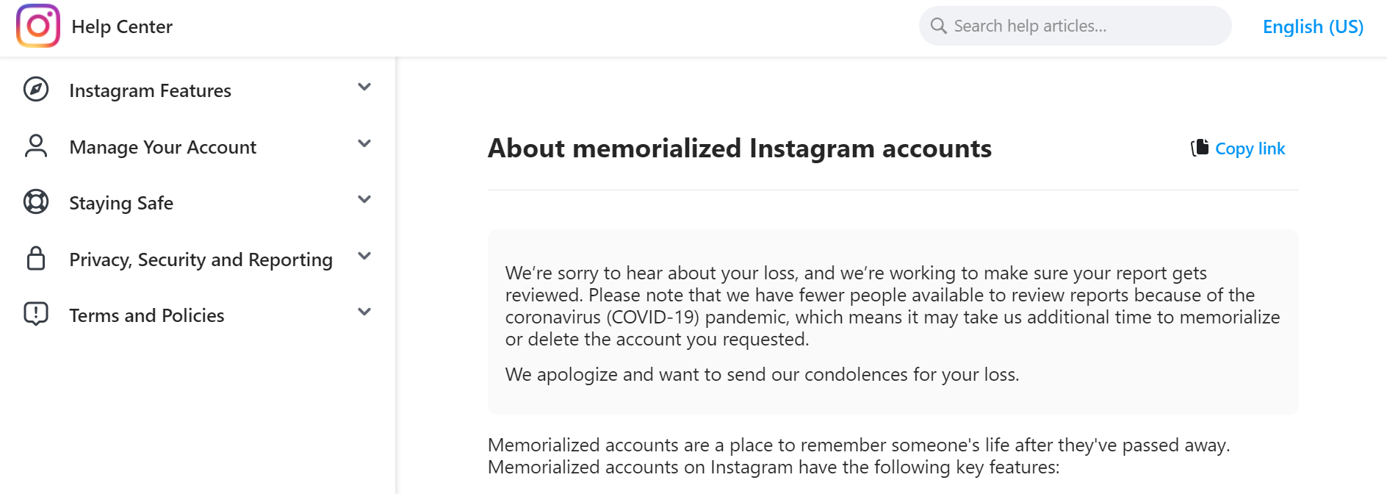Focus the Search help articles field
This screenshot has width=1387, height=494.
(1075, 26)
